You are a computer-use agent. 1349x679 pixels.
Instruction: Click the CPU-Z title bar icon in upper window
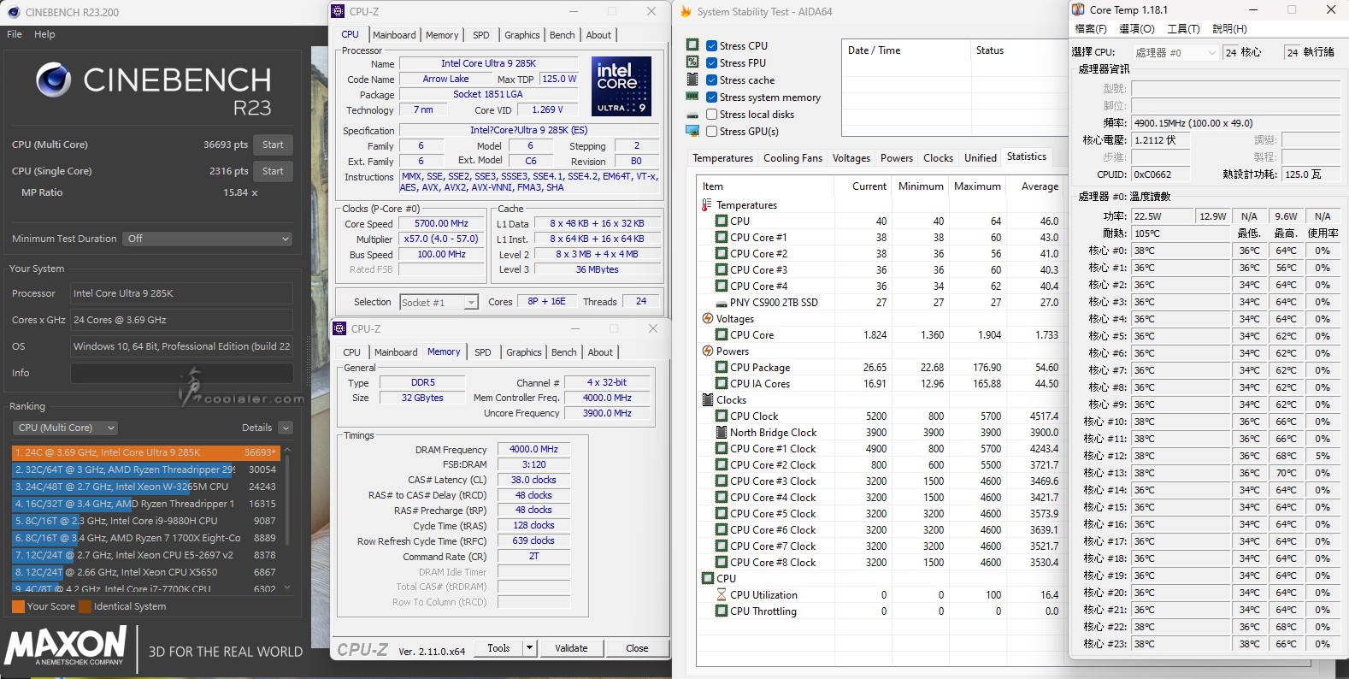pos(339,11)
